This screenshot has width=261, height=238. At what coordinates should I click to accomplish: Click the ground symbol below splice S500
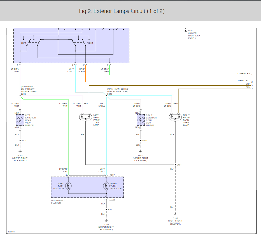[x=141, y=151]
